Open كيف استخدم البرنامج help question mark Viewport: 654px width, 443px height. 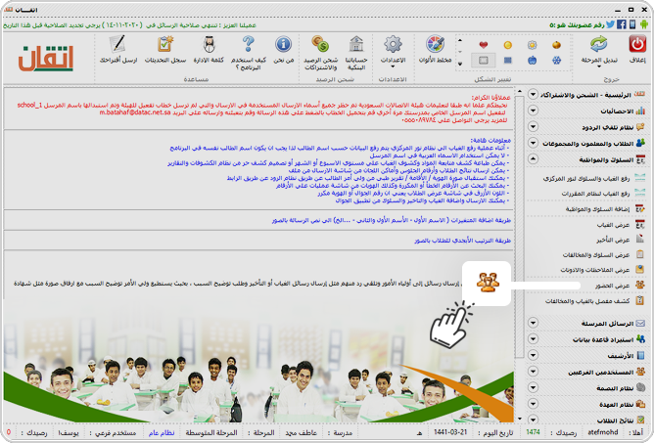(x=248, y=44)
